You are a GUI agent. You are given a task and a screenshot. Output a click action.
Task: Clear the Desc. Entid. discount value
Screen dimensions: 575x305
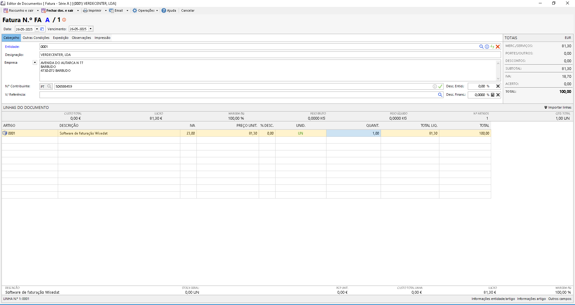click(498, 86)
